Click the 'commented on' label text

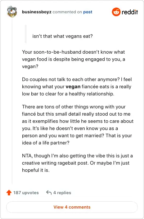pos(67,12)
